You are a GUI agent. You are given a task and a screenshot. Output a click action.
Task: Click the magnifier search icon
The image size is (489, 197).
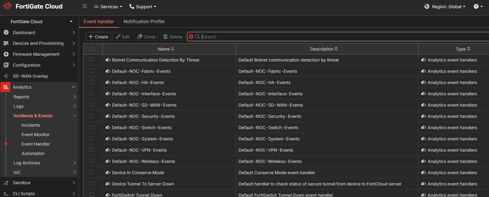198,37
